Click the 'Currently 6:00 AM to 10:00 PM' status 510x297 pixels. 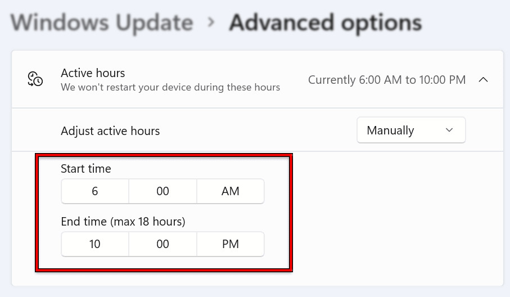tap(387, 80)
